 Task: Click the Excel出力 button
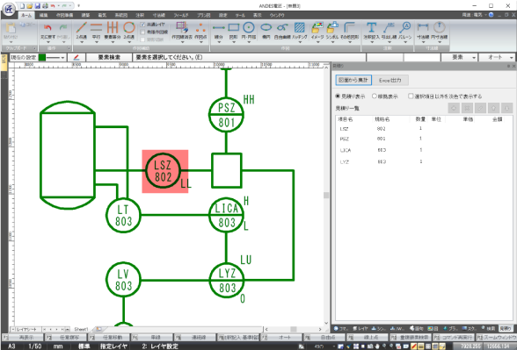click(x=390, y=80)
